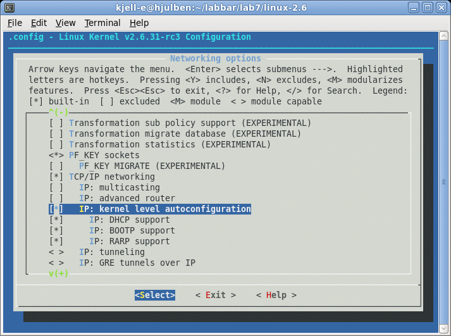Click the scrollbar up arrow

pyautogui.click(x=443, y=36)
